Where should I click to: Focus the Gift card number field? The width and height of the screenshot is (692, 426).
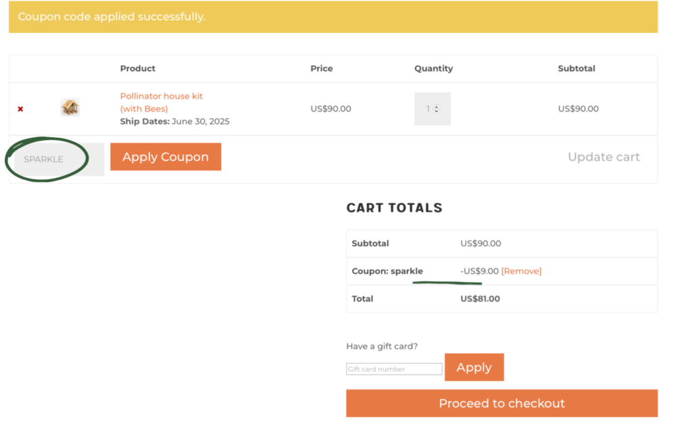coord(394,369)
